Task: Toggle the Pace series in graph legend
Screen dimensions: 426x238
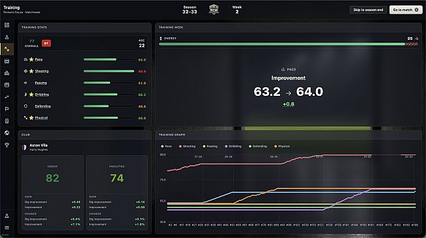Action: click(166, 146)
